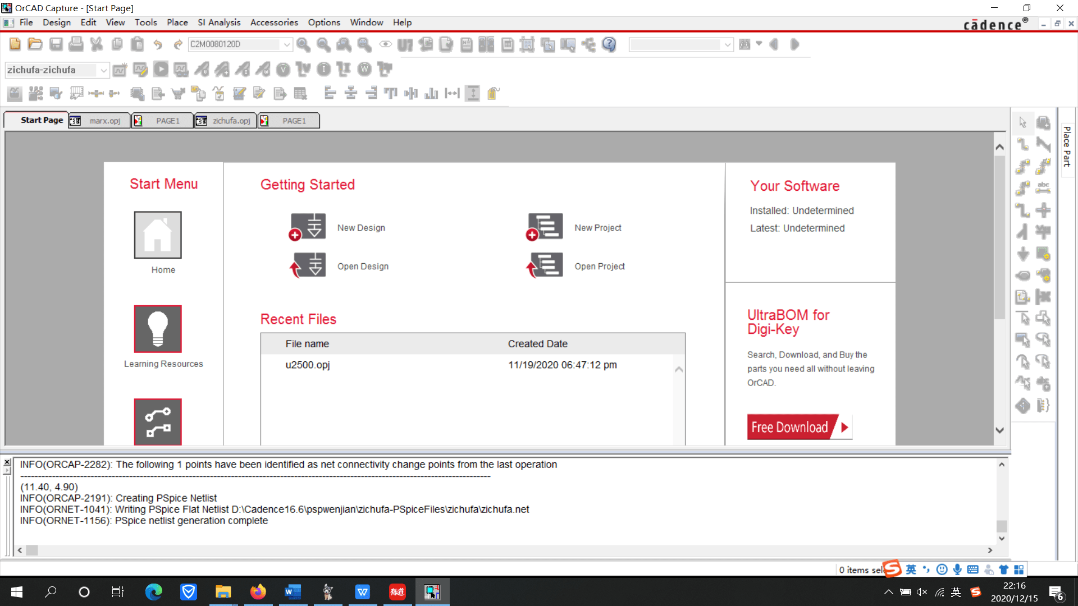Click the New Project link

[x=598, y=228]
